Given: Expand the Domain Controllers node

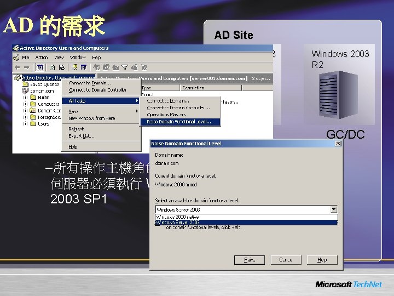Looking at the screenshot, I should click(25, 111).
